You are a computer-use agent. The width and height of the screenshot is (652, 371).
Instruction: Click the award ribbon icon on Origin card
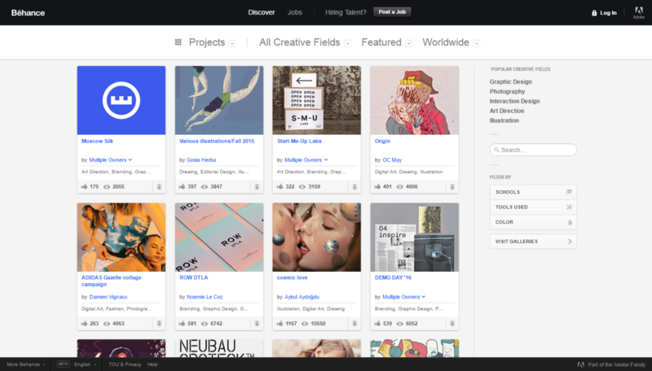click(452, 187)
